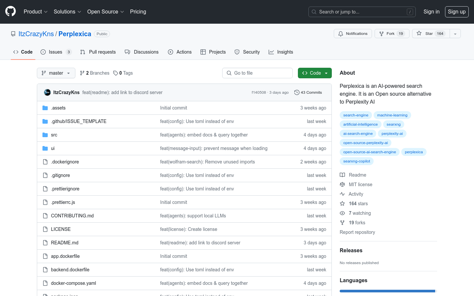Open the Open Source dropdown menu
The width and height of the screenshot is (474, 296).
click(x=105, y=12)
